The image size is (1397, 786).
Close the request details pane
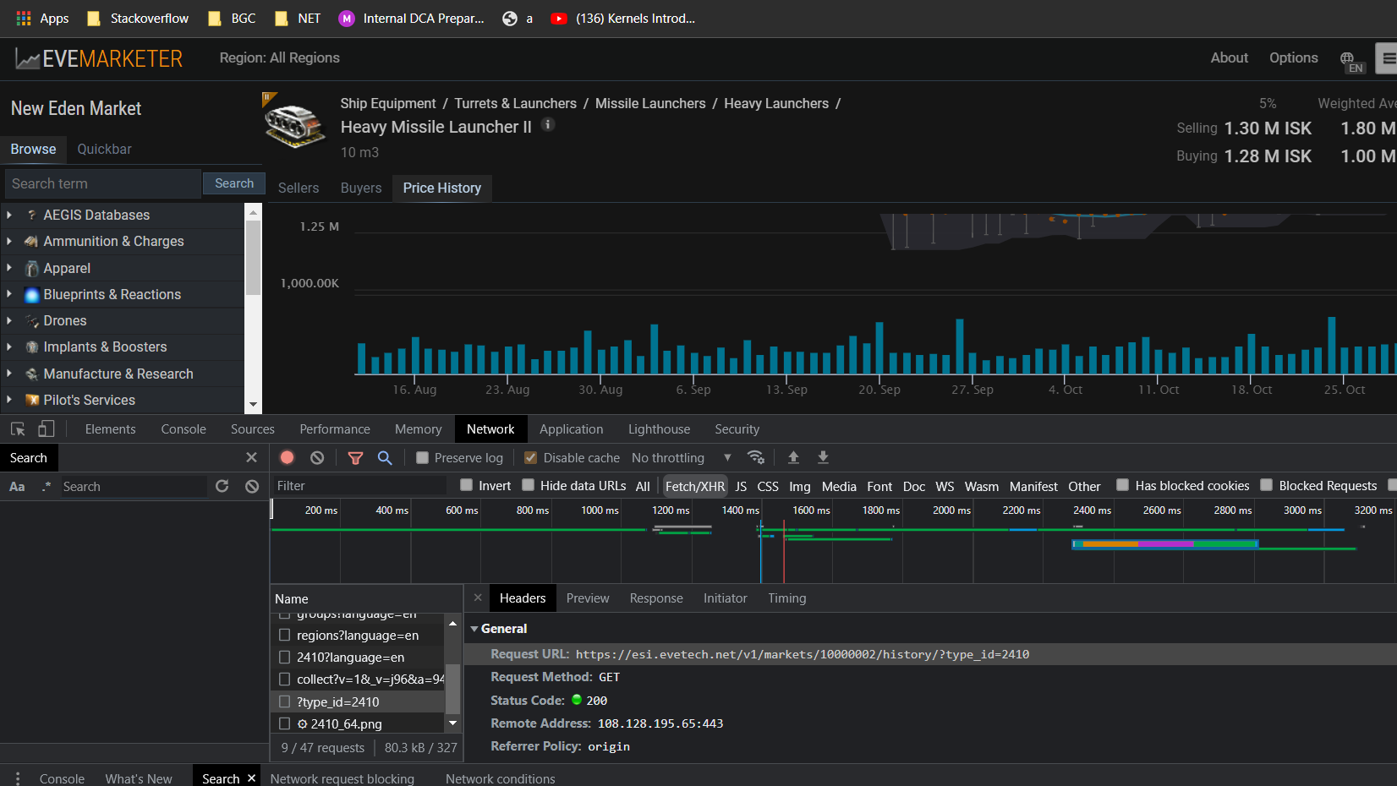tap(478, 598)
